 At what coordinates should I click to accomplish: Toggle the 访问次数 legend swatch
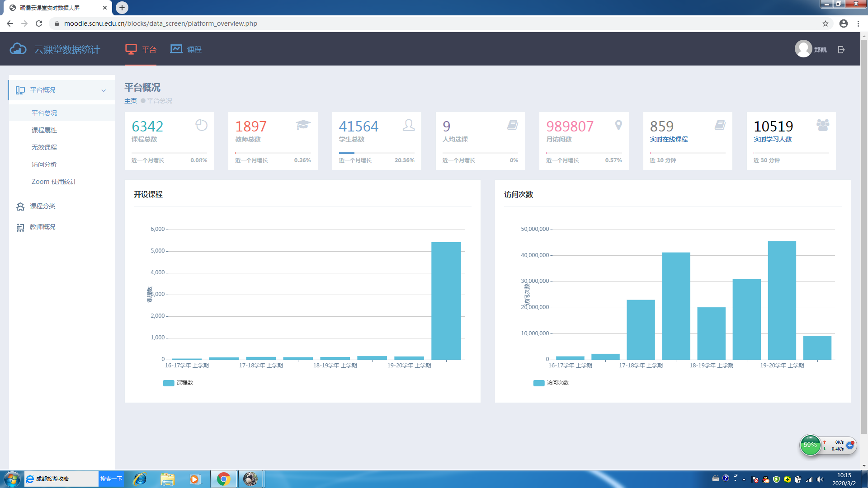539,383
